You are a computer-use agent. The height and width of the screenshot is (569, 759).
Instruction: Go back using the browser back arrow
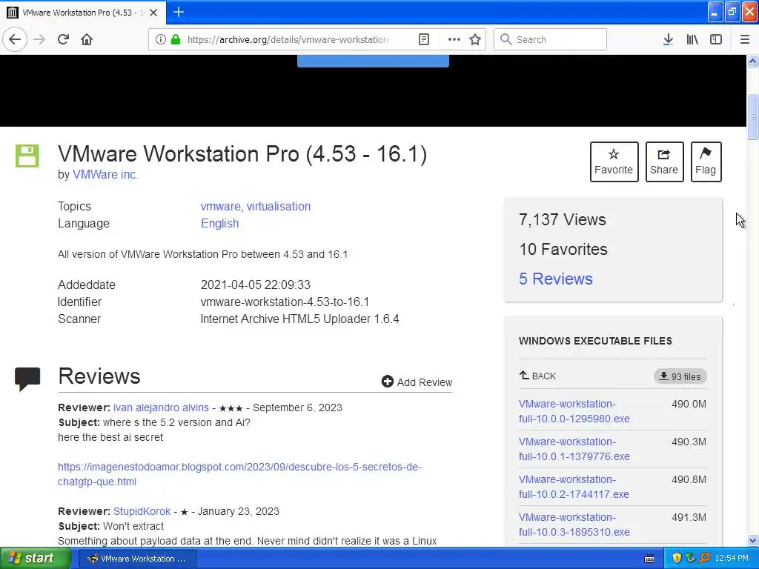(15, 39)
